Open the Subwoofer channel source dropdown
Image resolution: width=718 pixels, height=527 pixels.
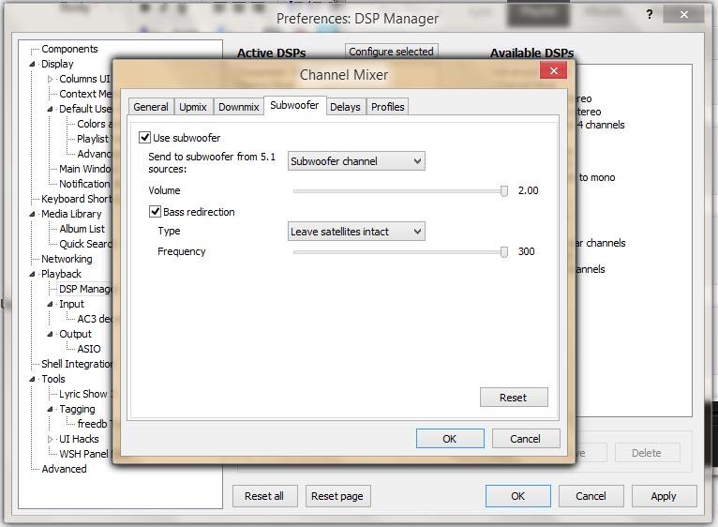pos(356,161)
